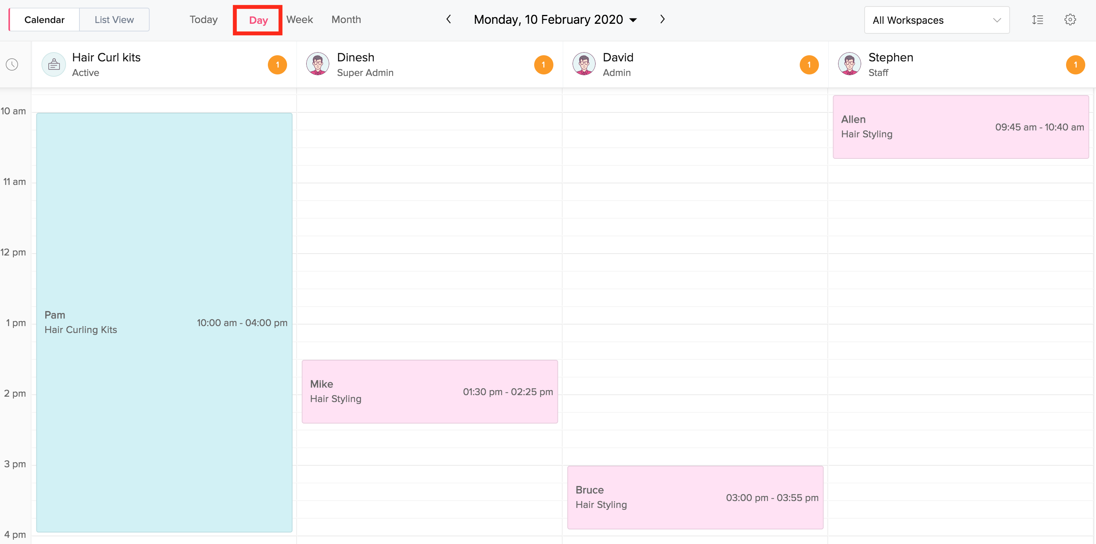This screenshot has width=1096, height=544.
Task: Open Bruce's Hair Styling appointment
Action: click(695, 497)
